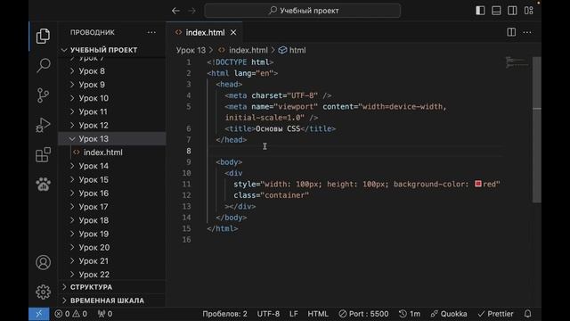Start Live Server with Port : 5500
This screenshot has height=321, width=570.
coord(363,314)
